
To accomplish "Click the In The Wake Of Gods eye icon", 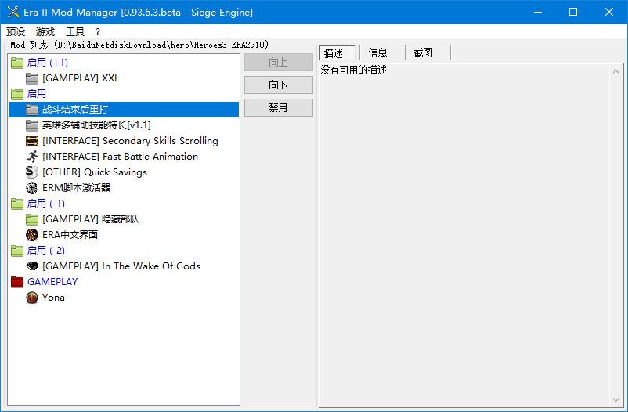I will pyautogui.click(x=32, y=266).
